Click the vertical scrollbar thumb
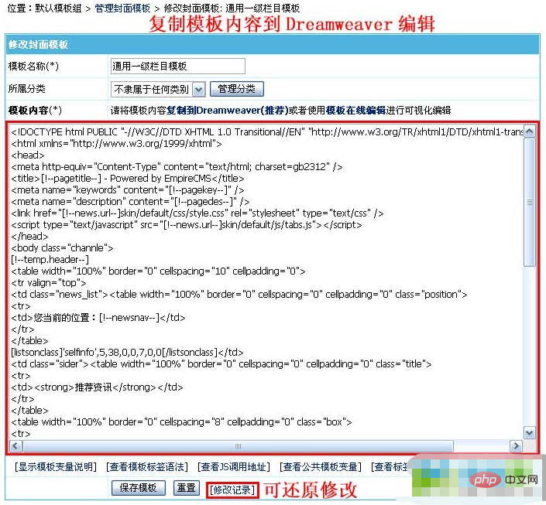Image resolution: width=546 pixels, height=505 pixels. pyautogui.click(x=529, y=202)
